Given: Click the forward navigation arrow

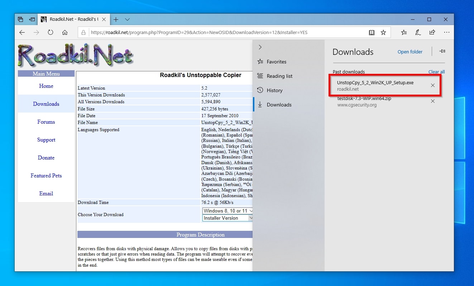Looking at the screenshot, I should coord(36,32).
